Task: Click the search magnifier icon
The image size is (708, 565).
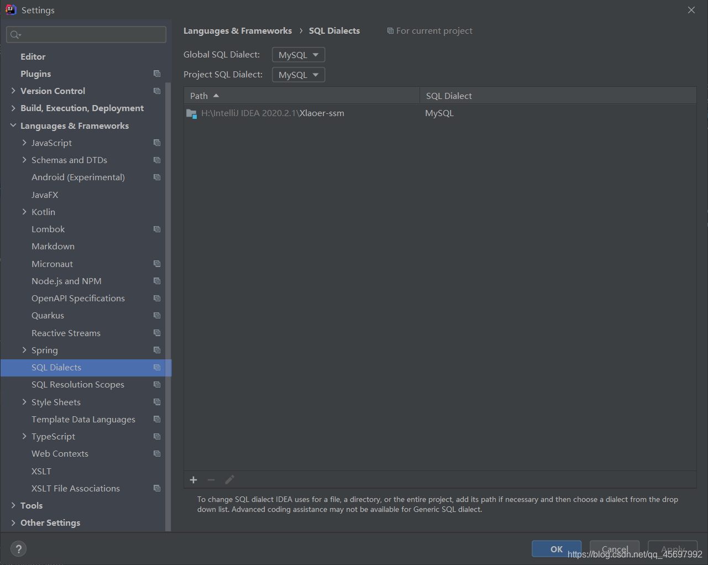Action: point(15,35)
